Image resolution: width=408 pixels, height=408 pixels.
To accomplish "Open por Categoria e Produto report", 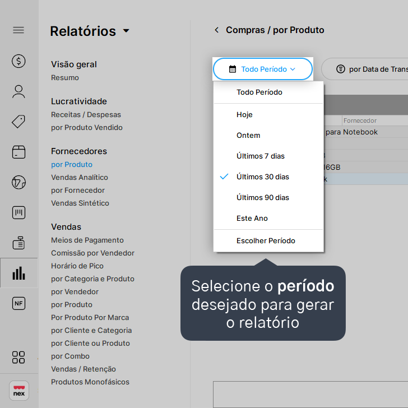I will point(92,279).
